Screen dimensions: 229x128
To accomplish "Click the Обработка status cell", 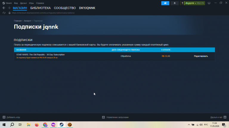I will pyautogui.click(x=126, y=56).
